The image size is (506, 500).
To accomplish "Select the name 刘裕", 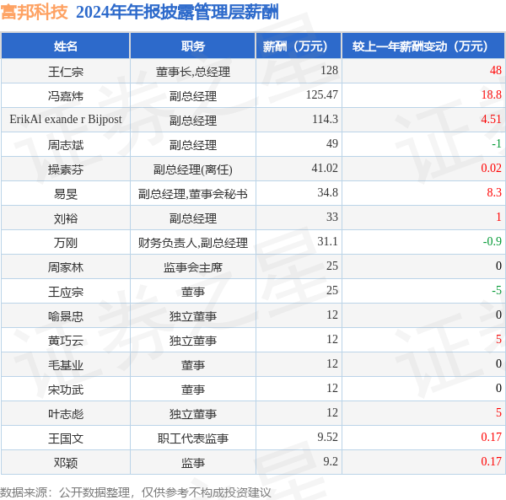I will (x=66, y=218).
